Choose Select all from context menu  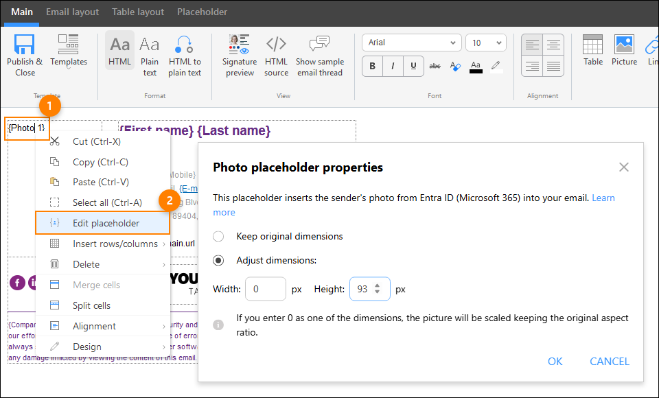[x=103, y=202]
